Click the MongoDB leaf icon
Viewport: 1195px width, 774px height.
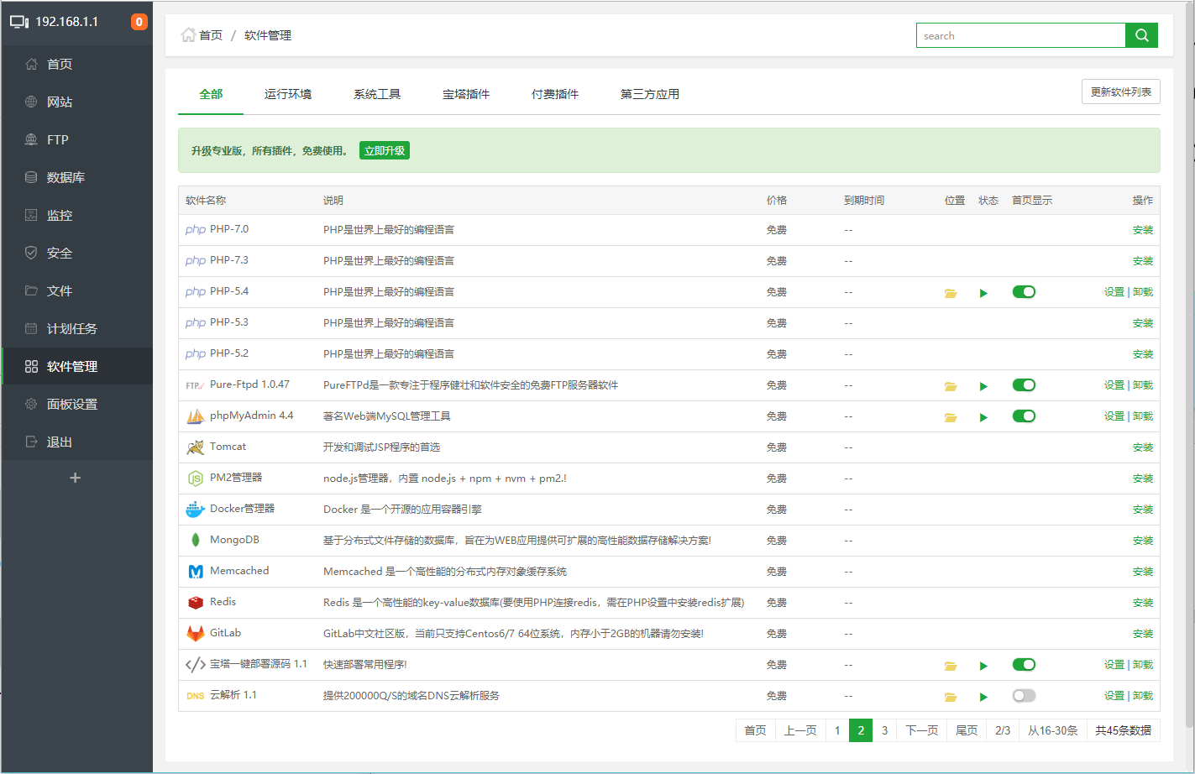pos(195,540)
